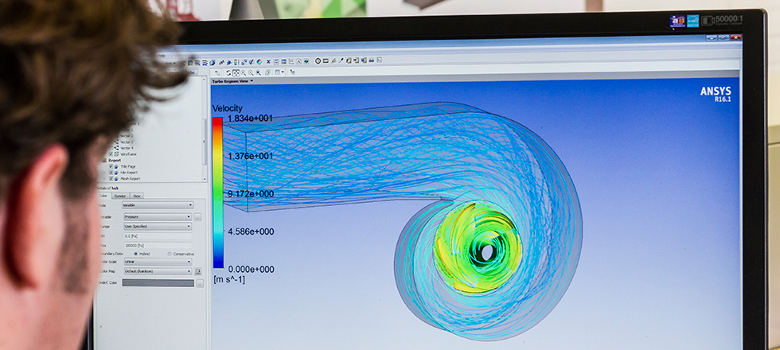The height and width of the screenshot is (350, 780).
Task: Toggle the Wireframe visibility checkbox
Action: point(110,154)
